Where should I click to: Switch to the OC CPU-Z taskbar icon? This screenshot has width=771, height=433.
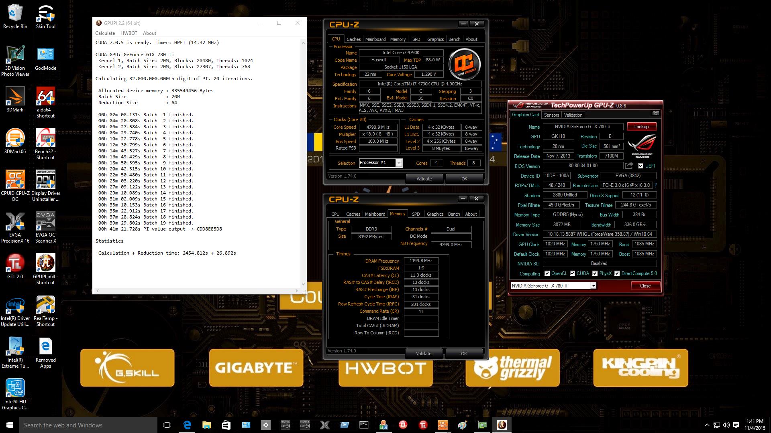[x=443, y=425]
